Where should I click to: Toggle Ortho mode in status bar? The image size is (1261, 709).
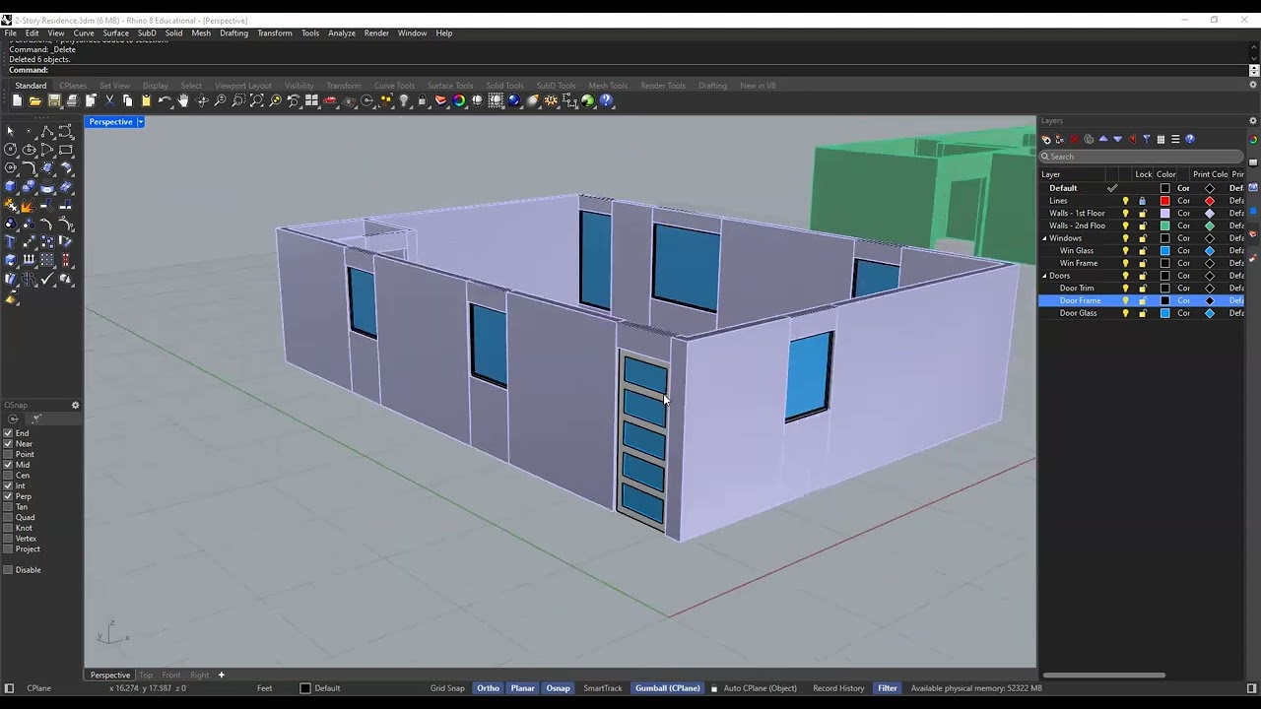(x=488, y=688)
